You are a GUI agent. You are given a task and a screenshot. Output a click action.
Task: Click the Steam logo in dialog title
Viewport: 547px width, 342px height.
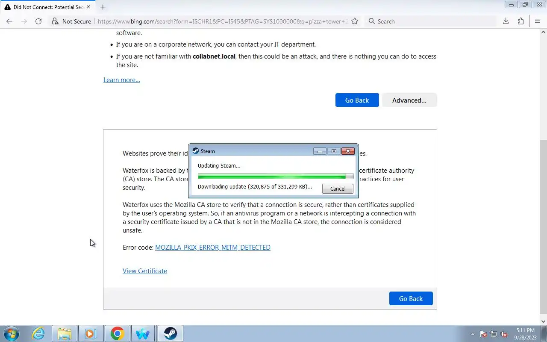196,151
